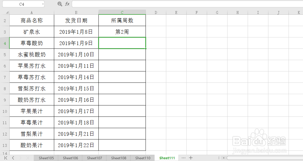The height and width of the screenshot is (161, 303).
Task: Open the more sheets ellipsis menu
Action: tap(183, 158)
